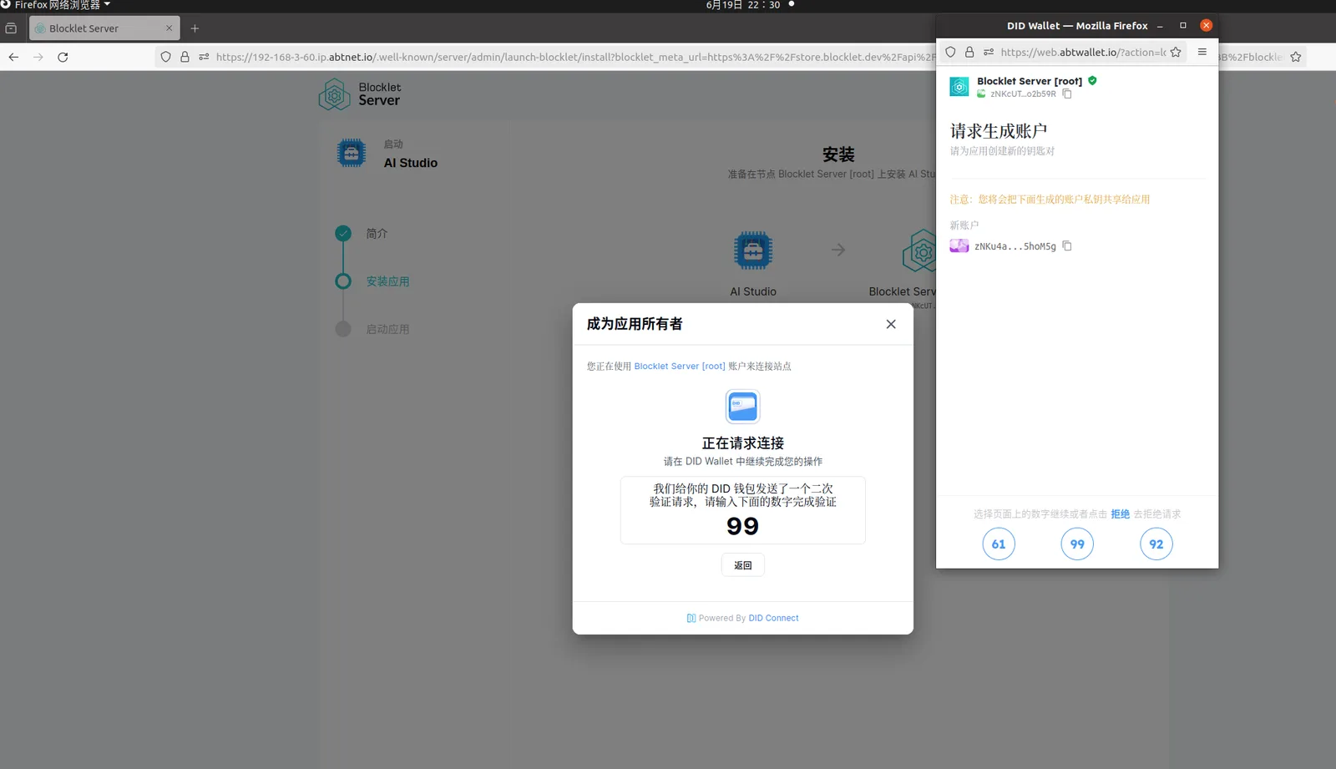This screenshot has height=769, width=1336.
Task: Go back in the main Firefox window
Action: (x=13, y=57)
